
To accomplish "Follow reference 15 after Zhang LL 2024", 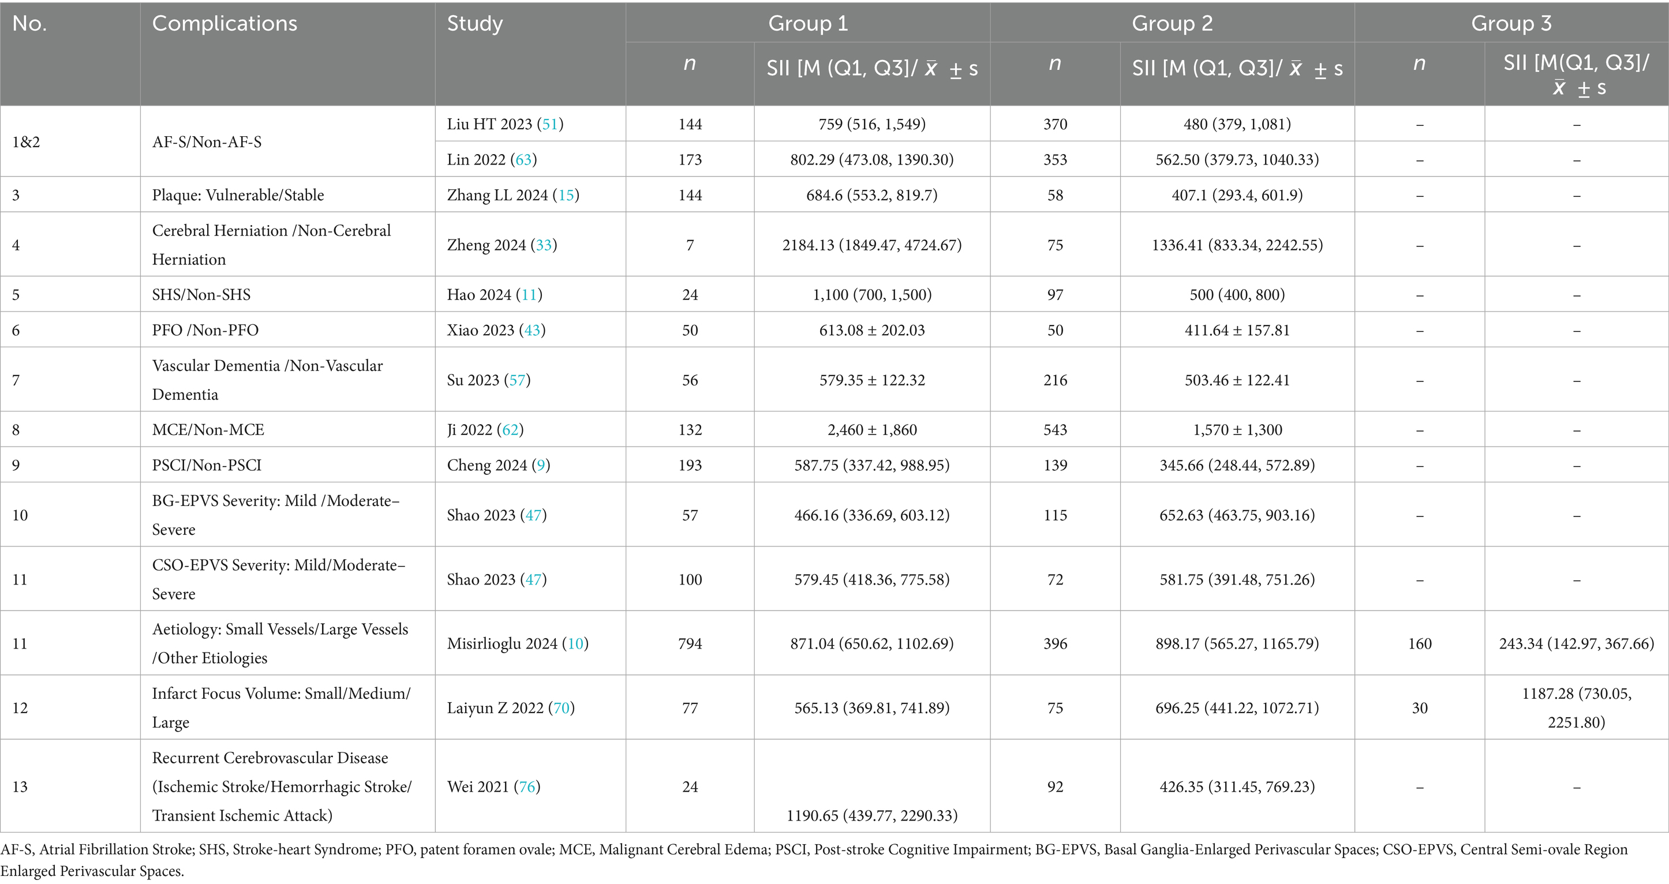I will pos(566,196).
